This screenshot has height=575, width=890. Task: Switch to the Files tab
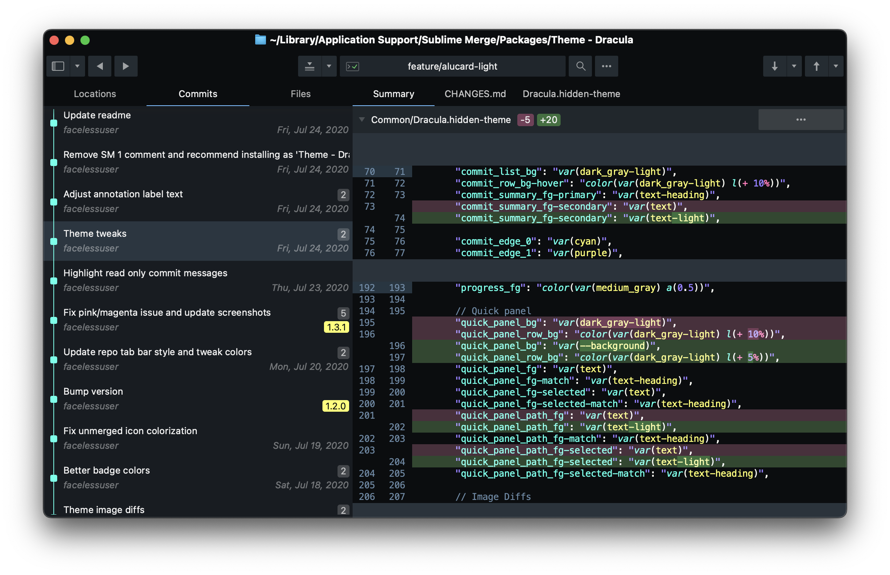coord(300,94)
